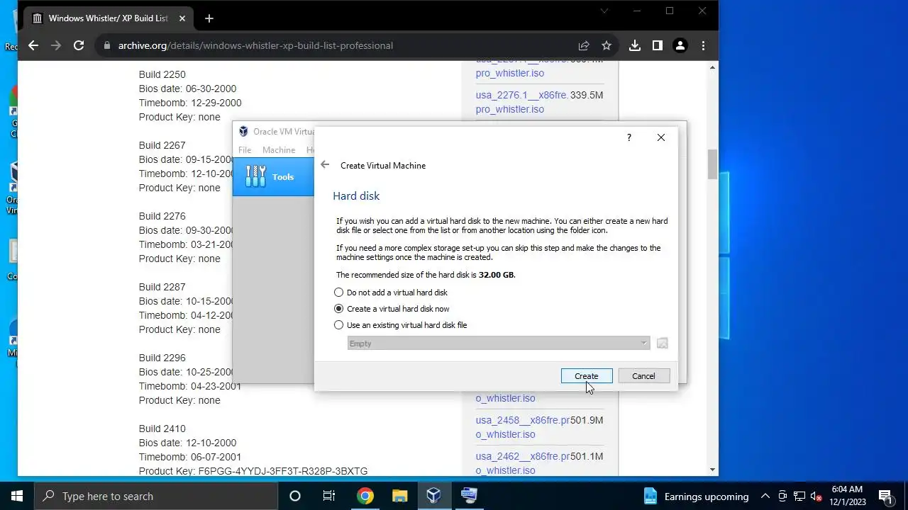The height and width of the screenshot is (510, 908).
Task: Go back in the Chrome browser
Action: click(33, 45)
